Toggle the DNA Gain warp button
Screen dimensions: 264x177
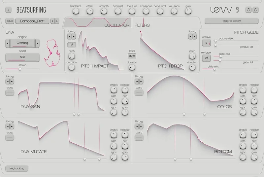click(10, 92)
